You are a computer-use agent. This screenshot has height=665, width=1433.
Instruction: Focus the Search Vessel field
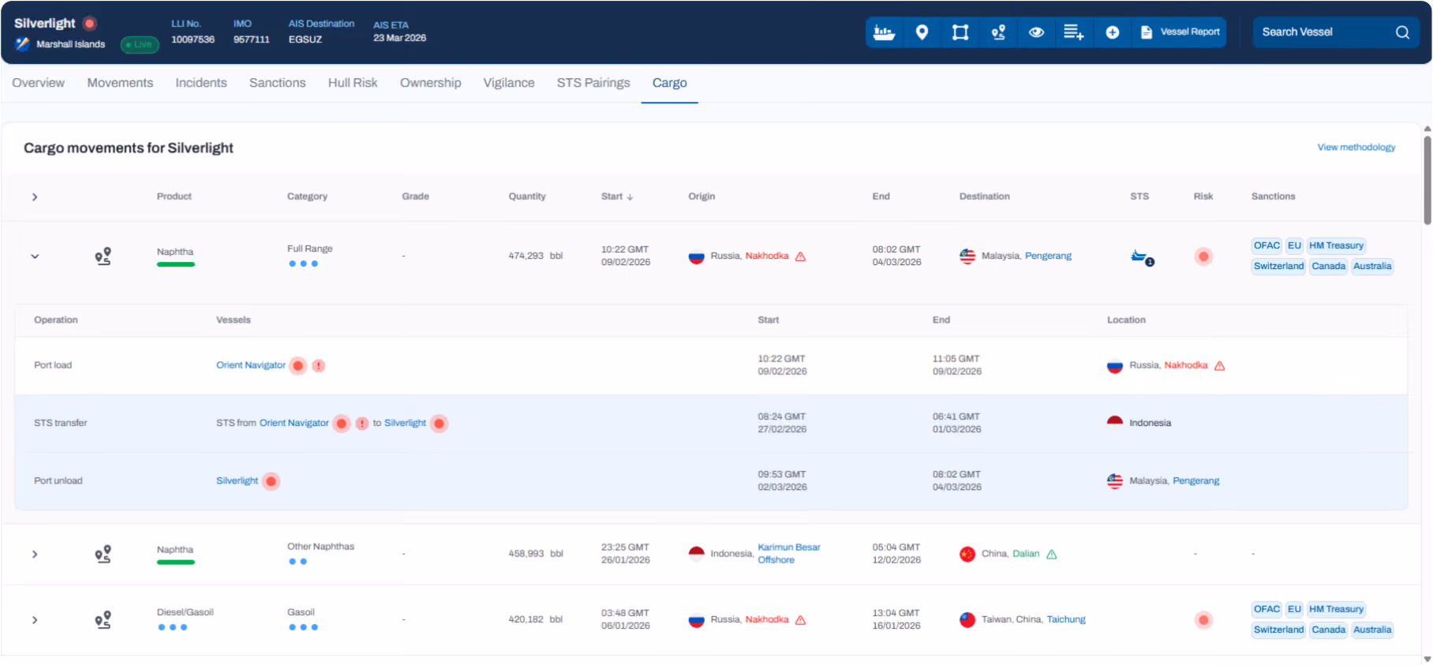click(1336, 32)
